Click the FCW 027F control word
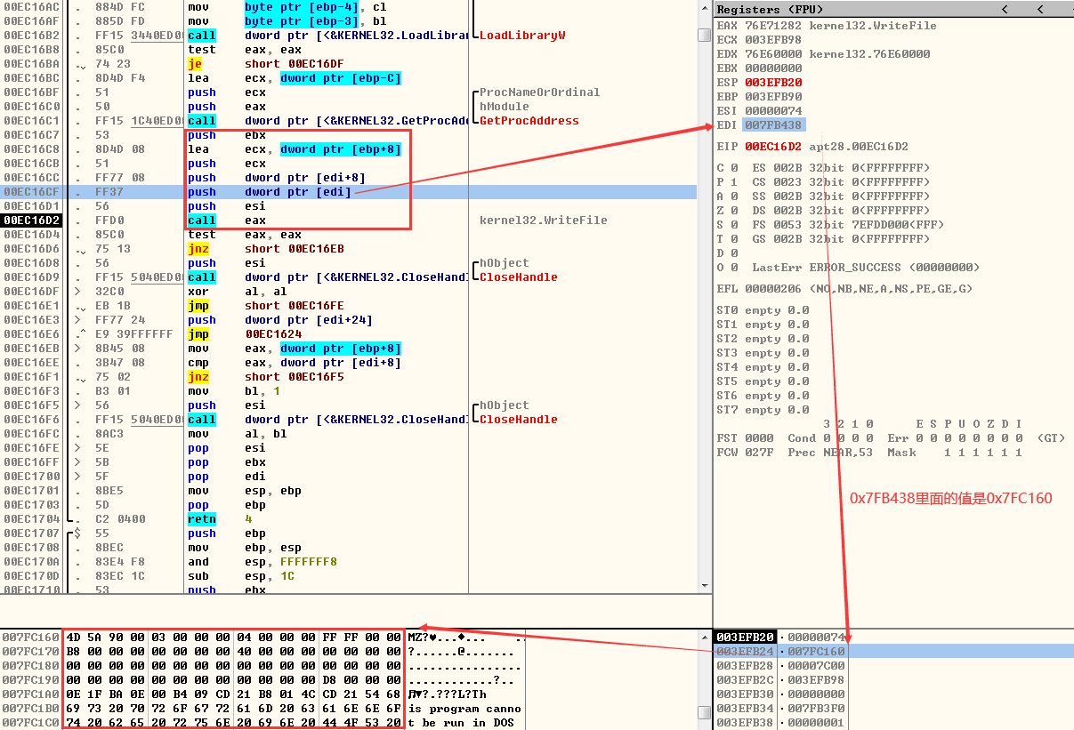This screenshot has width=1074, height=730. 745,453
